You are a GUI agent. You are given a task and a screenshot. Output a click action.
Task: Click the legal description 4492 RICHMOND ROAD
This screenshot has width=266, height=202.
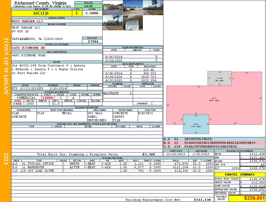pos(29,55)
